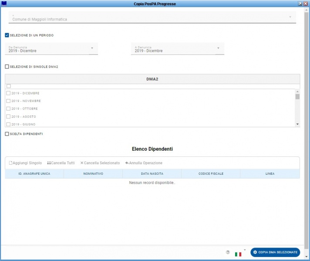Click the application logo in title bar
Image resolution: width=310 pixels, height=261 pixels.
click(4, 3)
